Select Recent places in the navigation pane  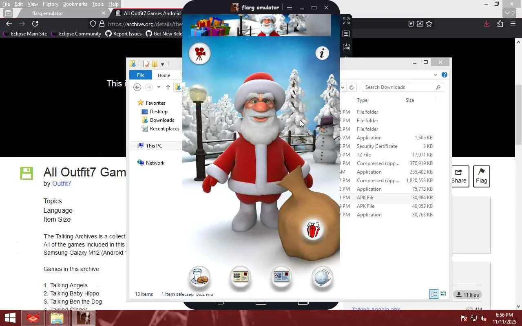coord(161,129)
